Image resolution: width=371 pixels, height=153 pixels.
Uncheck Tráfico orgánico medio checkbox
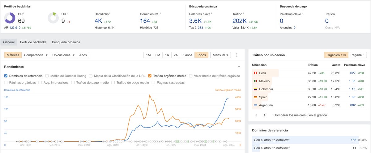pyautogui.click(x=150, y=76)
